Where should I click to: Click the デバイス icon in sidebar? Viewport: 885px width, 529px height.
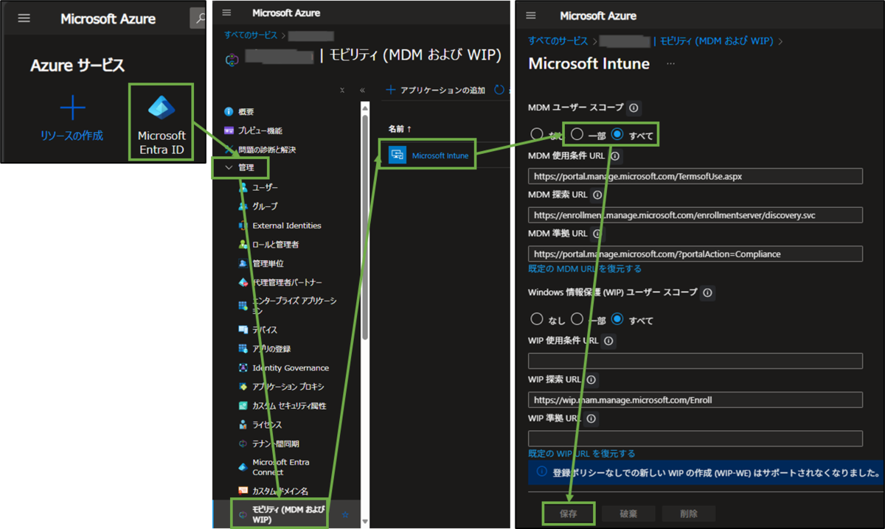243,329
